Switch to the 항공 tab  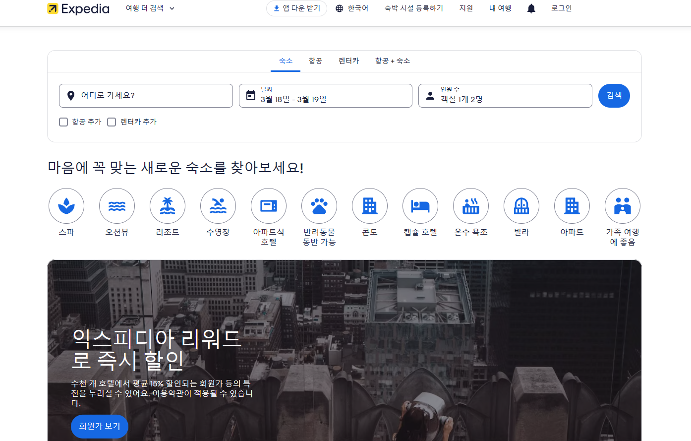pyautogui.click(x=315, y=61)
